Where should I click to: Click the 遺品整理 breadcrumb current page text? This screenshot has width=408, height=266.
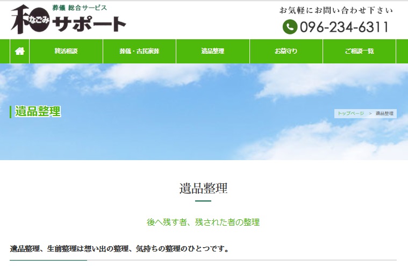pyautogui.click(x=384, y=113)
